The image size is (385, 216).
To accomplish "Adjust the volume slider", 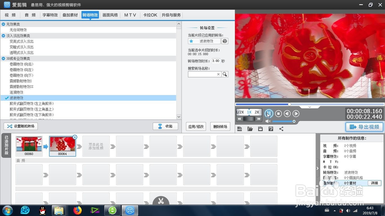I will (284, 121).
